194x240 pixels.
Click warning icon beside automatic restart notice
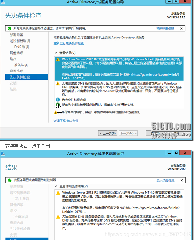55,113
